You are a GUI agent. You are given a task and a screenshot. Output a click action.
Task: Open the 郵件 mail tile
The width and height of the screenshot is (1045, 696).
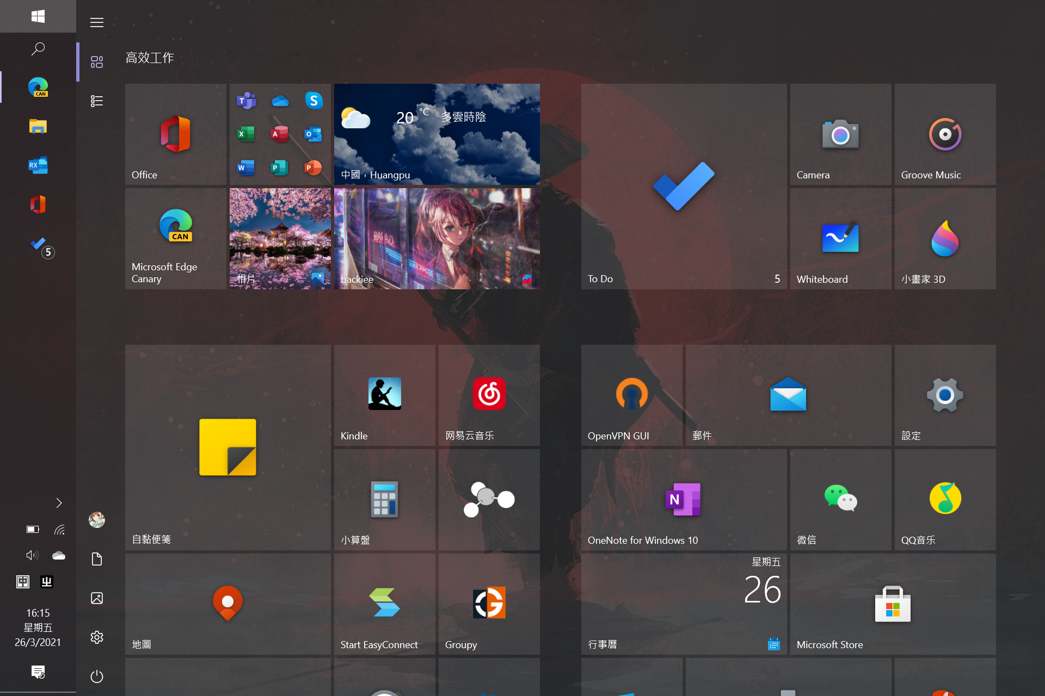788,395
